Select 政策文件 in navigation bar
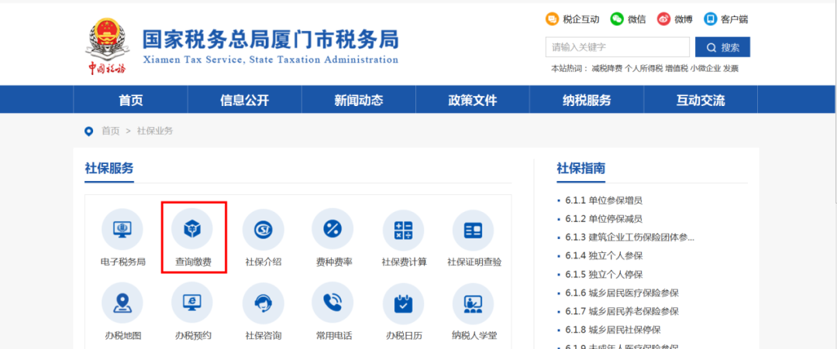This screenshot has height=349, width=837. [x=473, y=100]
